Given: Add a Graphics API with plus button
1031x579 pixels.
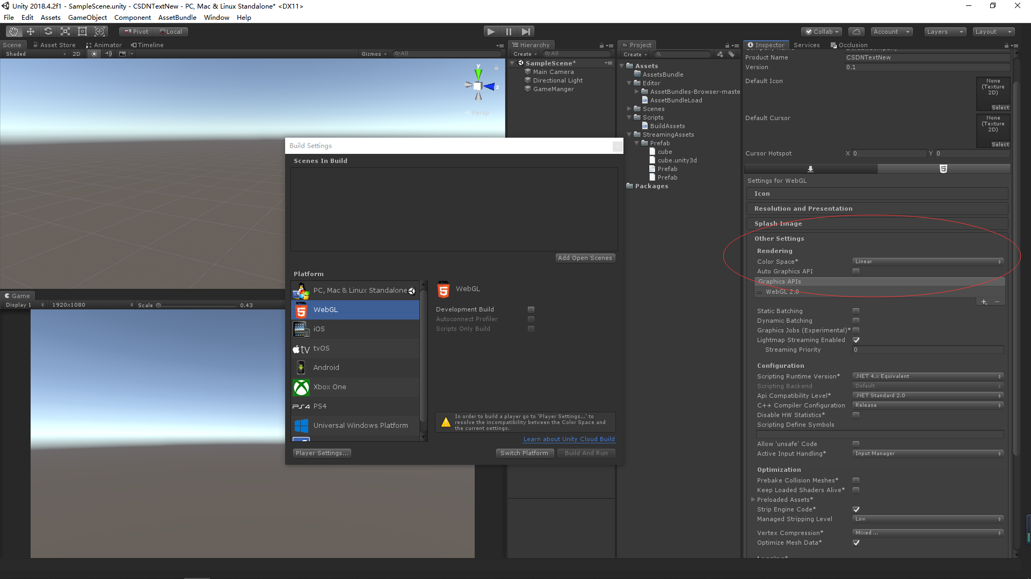Looking at the screenshot, I should [x=984, y=302].
